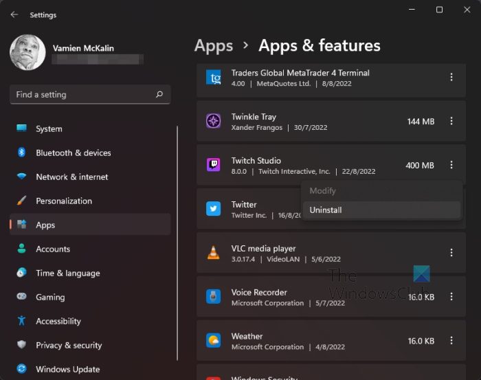
Task: Type in the Find a setting field
Action: coord(82,95)
